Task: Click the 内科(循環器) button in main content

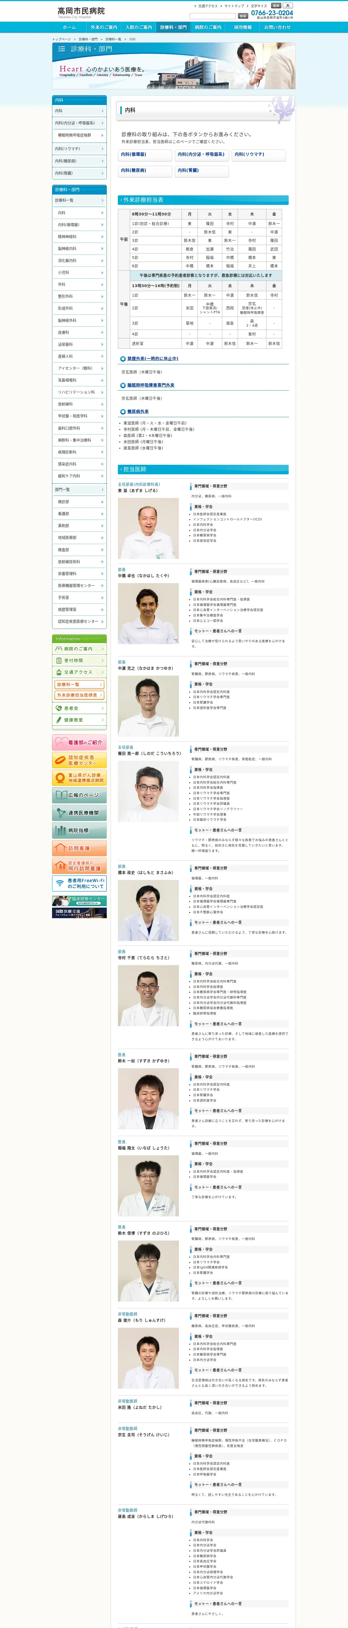Action: [145, 155]
